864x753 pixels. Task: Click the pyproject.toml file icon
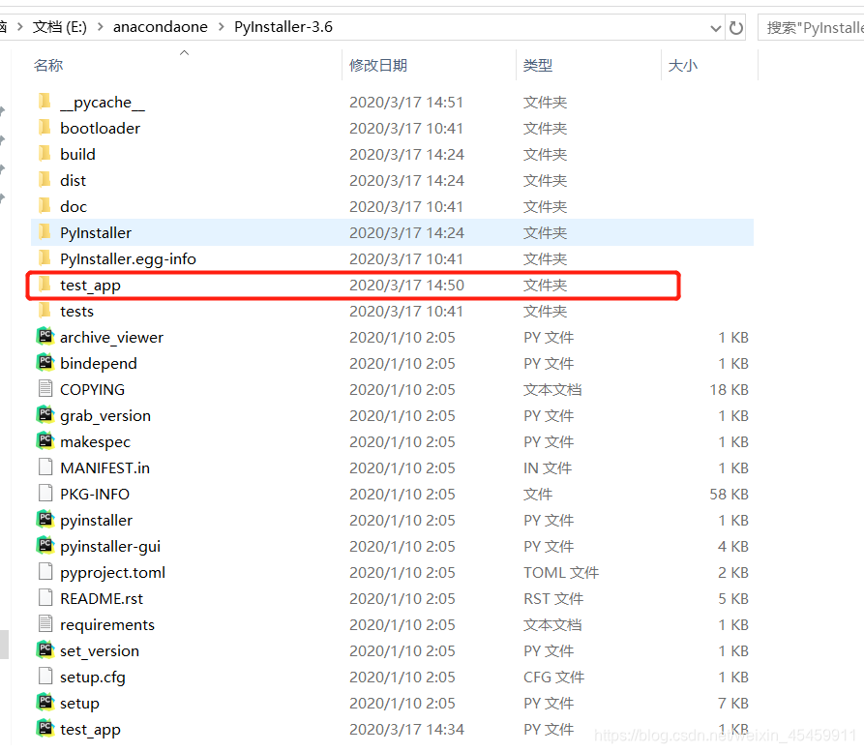[45, 572]
